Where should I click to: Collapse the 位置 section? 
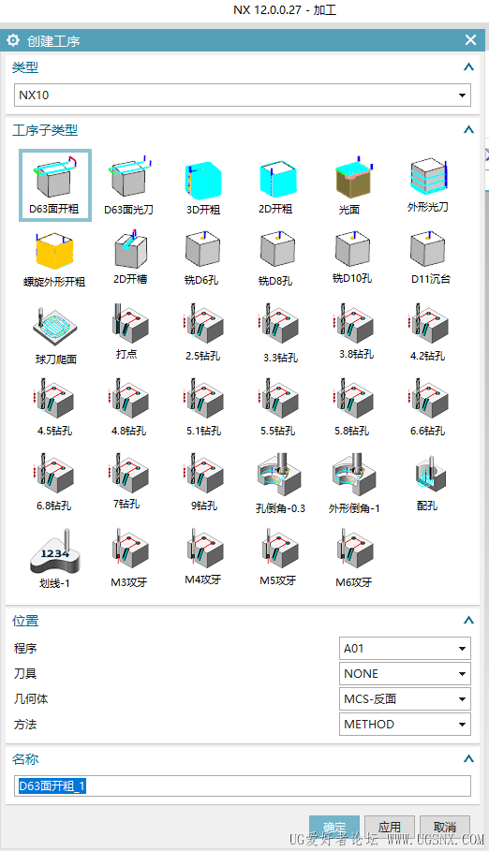(x=468, y=621)
